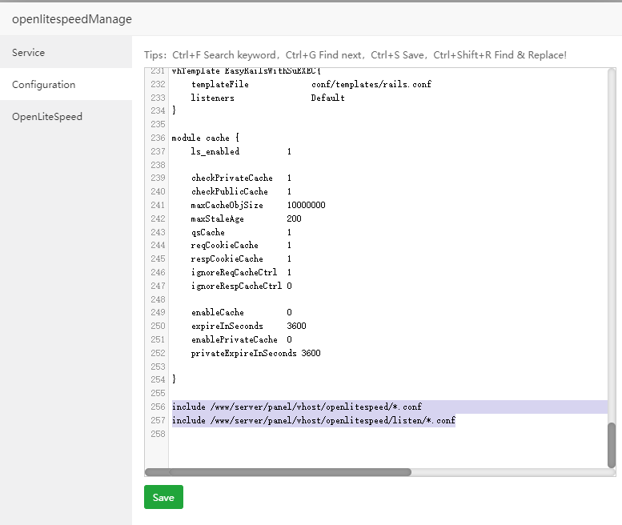Click the maxStaleAge 200 value

(294, 218)
